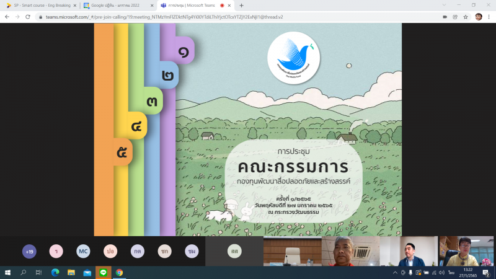
Task: Close the Microsoft Teams tab
Action: click(x=229, y=6)
